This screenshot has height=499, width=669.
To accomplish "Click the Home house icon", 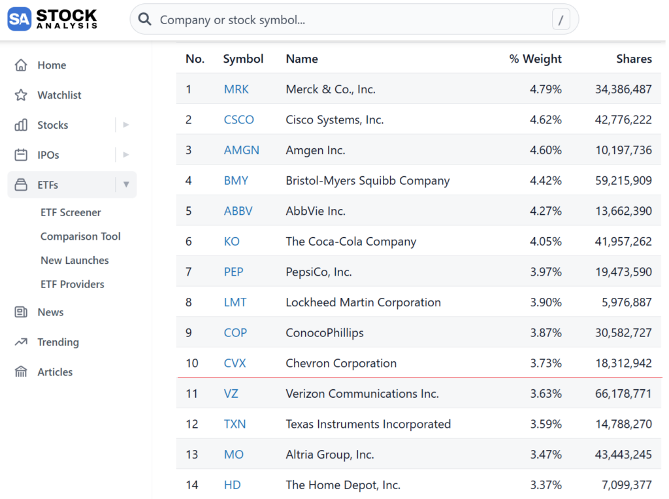I will point(21,65).
